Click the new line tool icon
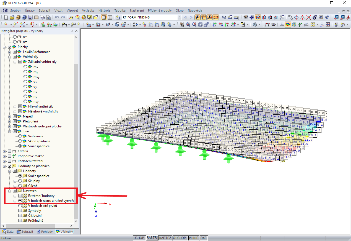351x241 pixels. click(15, 25)
